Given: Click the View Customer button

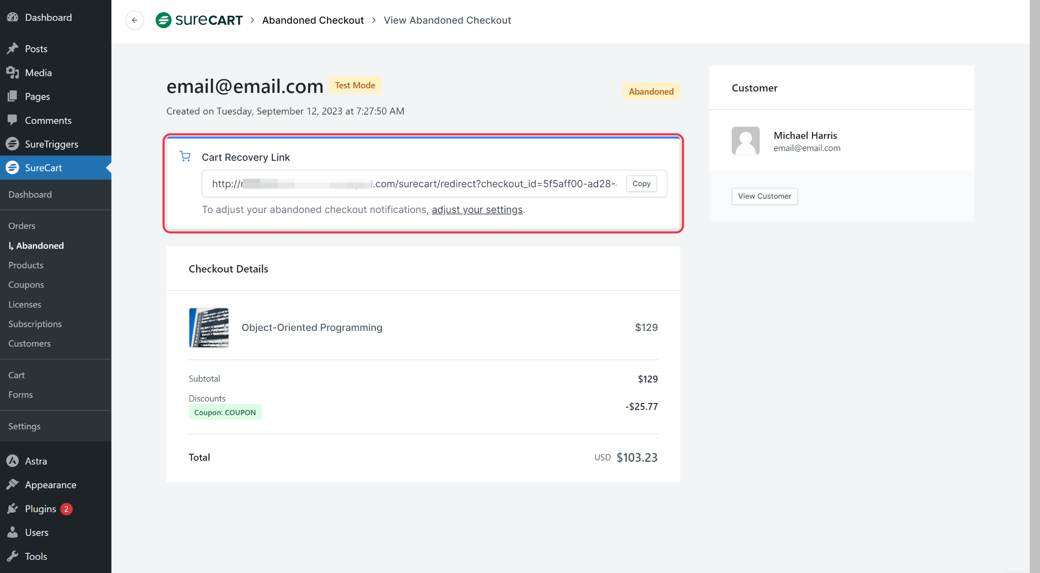Looking at the screenshot, I should coord(764,196).
